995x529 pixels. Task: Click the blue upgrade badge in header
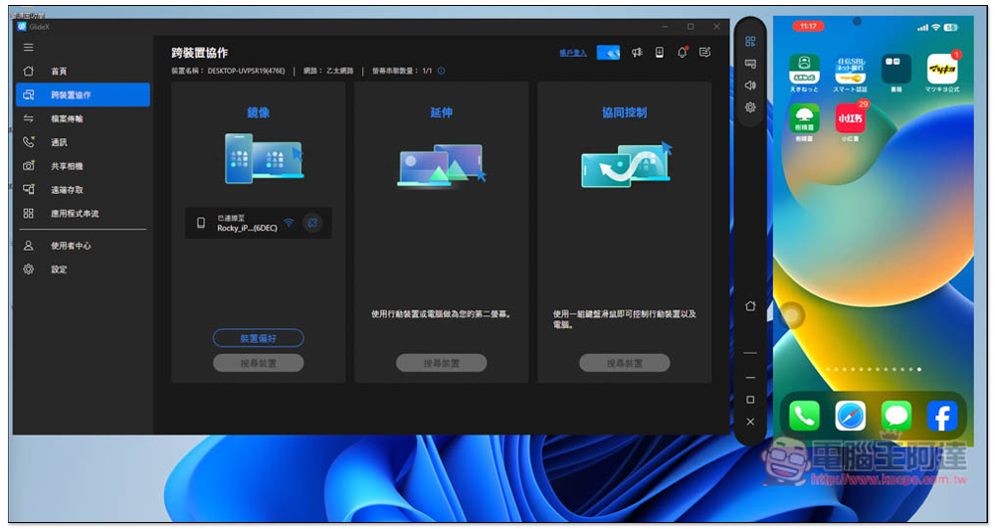[608, 53]
